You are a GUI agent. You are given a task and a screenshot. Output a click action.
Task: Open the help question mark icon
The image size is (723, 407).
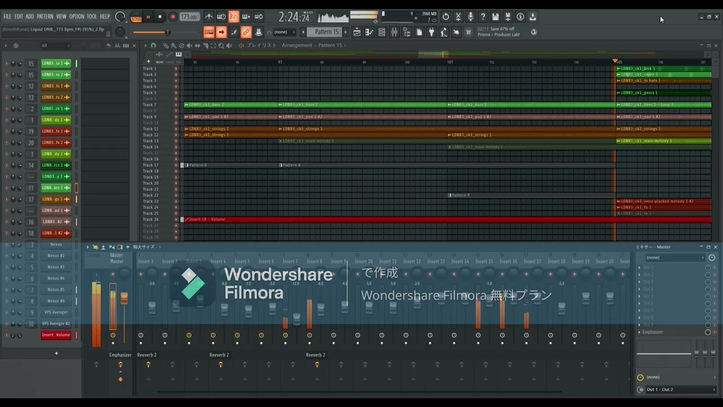click(483, 16)
